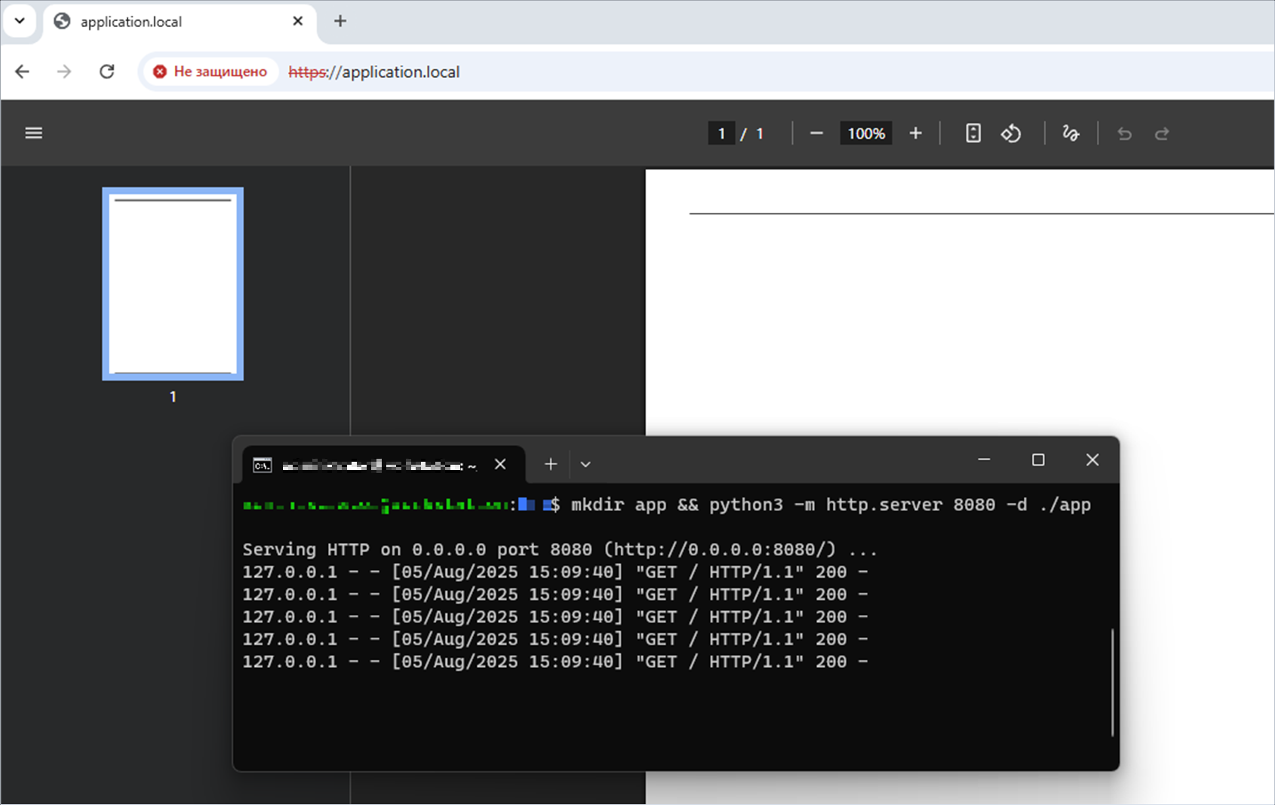Select the draw annotation tool
The image size is (1275, 805).
click(1071, 134)
